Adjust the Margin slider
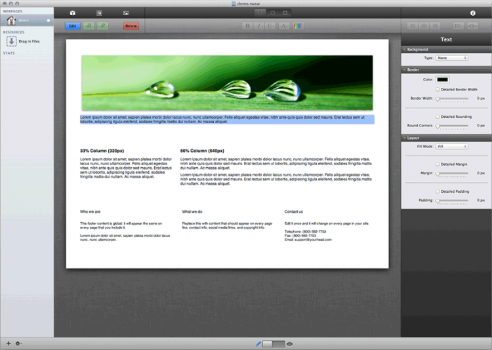This screenshot has height=350, width=492. (x=452, y=174)
